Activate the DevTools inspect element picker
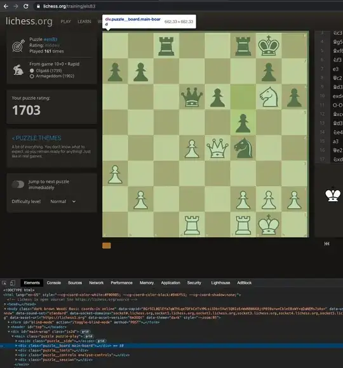 tap(4, 283)
